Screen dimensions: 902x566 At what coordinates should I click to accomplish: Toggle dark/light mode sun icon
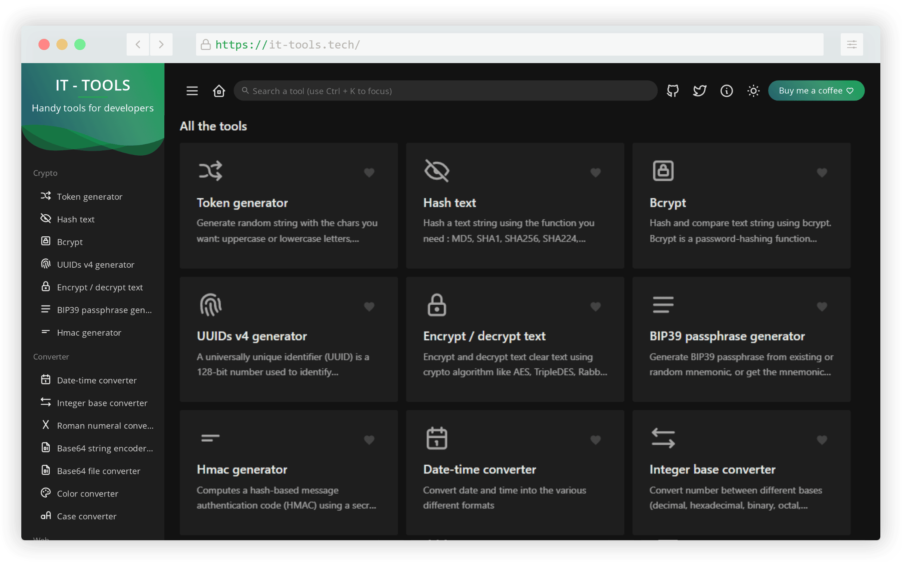753,91
